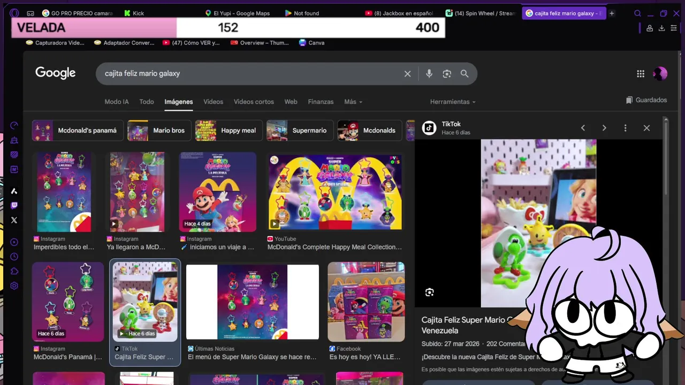The width and height of the screenshot is (685, 385).
Task: Filter by Mcdonalds chip
Action: tap(370, 130)
